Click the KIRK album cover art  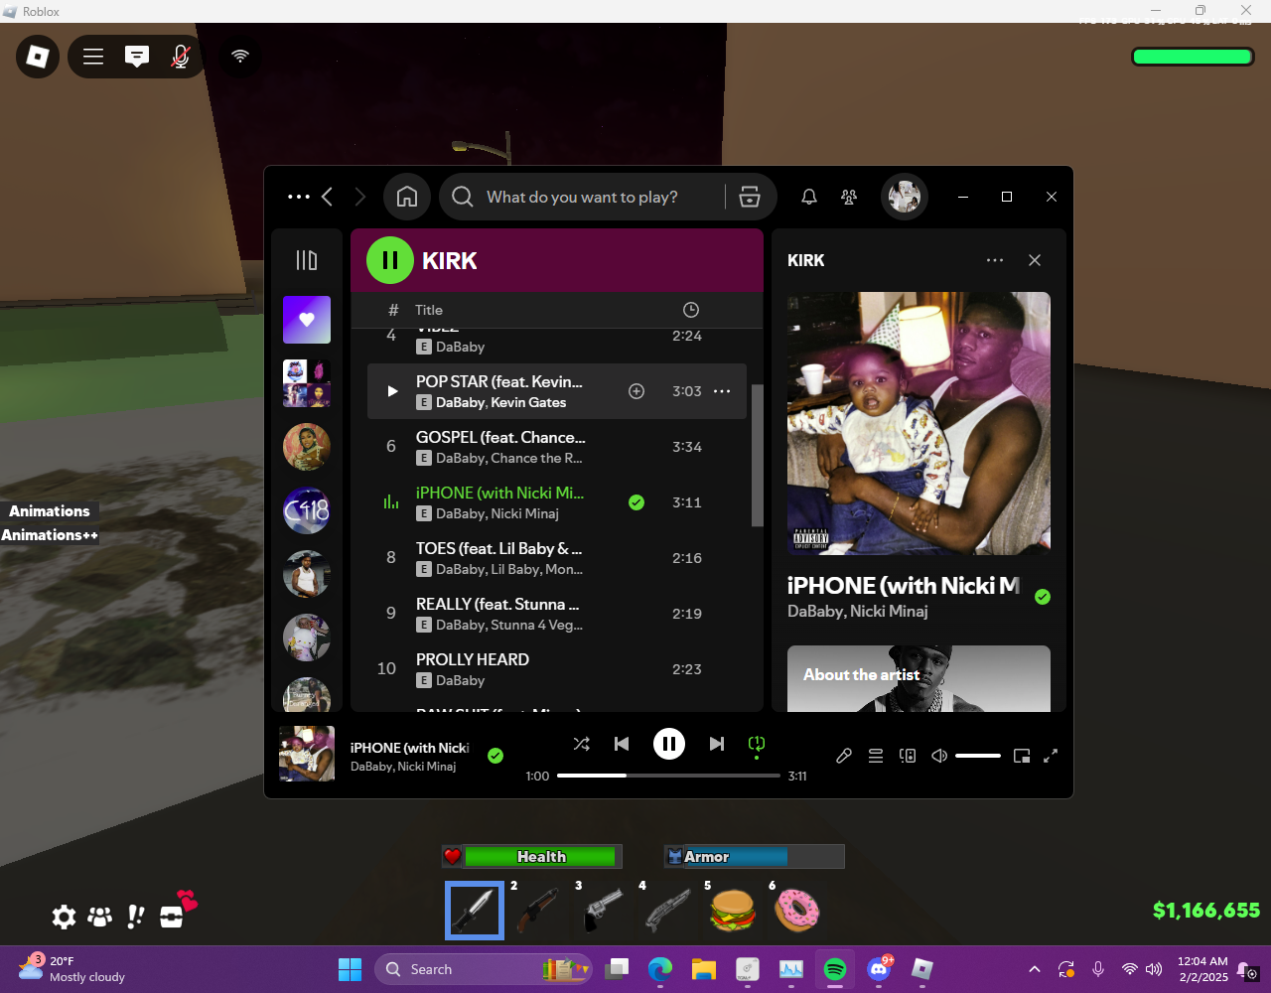[x=918, y=423]
